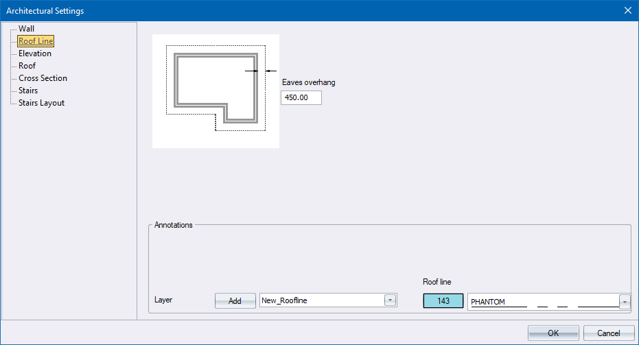
Task: Close the Architectural Settings dialog
Action: (x=627, y=10)
